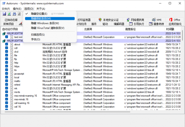Viewport: 185px width, 127px height.
Task: Click the file icon beside mhtml
Action: point(12,85)
